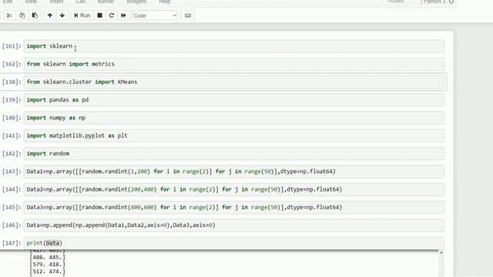Click output row [488. 445.]

47,258
